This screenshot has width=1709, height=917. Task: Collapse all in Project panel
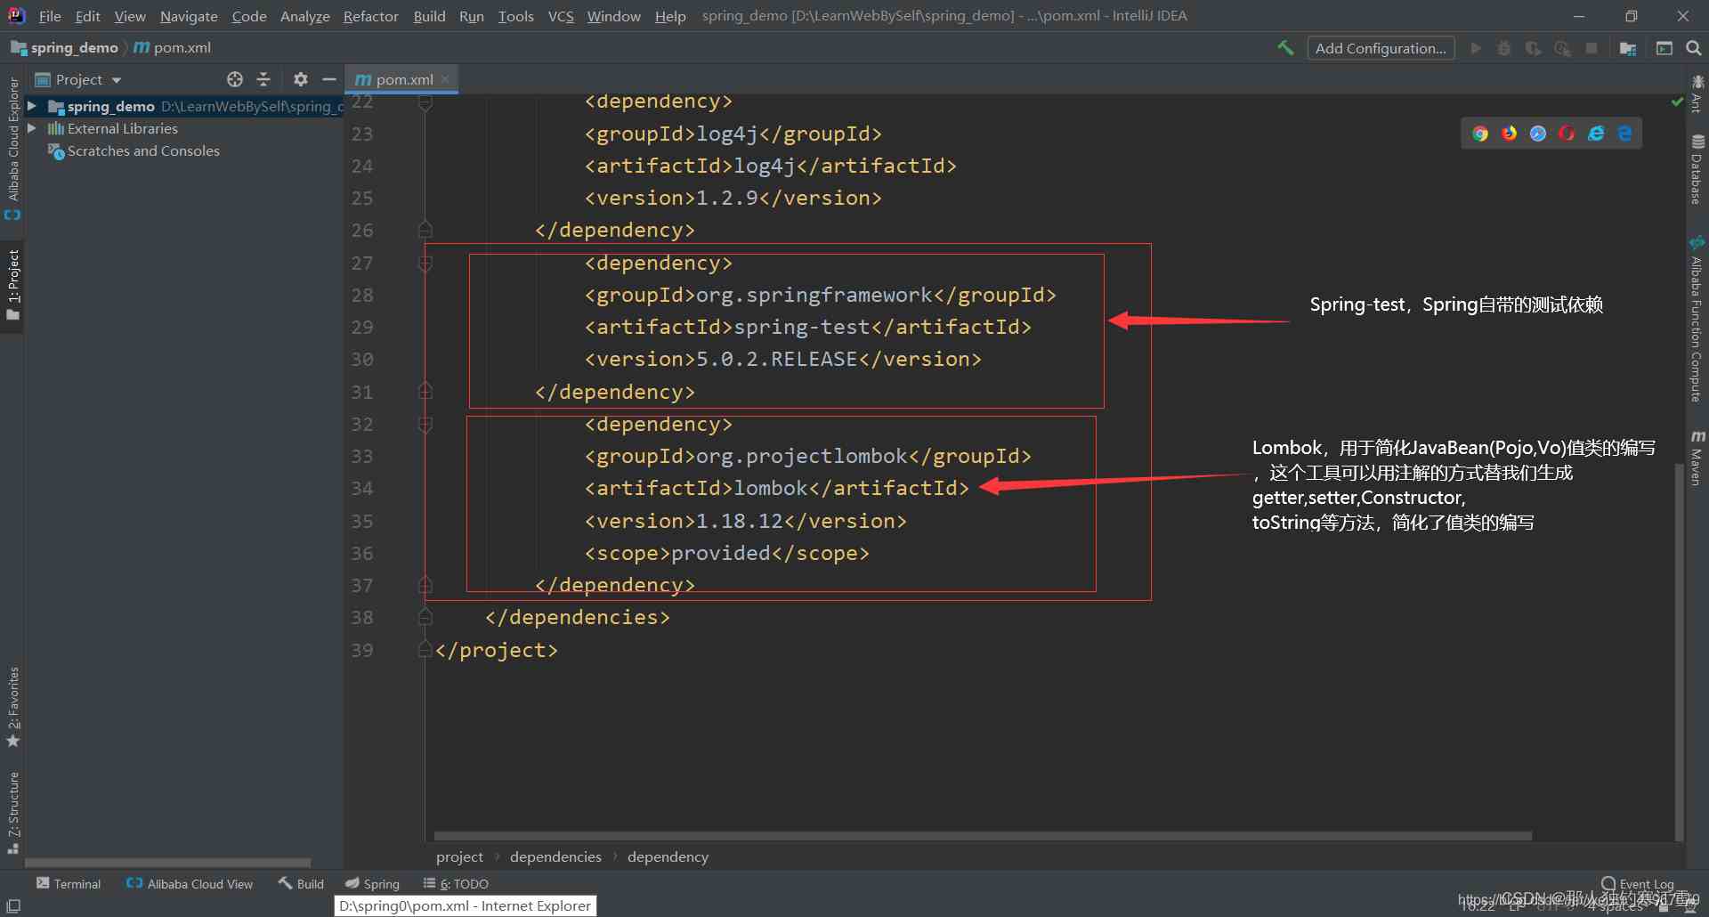point(263,79)
